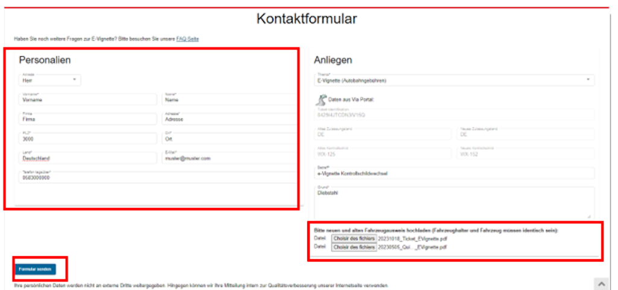This screenshot has height=290, width=618.
Task: Click the Personalien section heading
Action: tap(45, 60)
